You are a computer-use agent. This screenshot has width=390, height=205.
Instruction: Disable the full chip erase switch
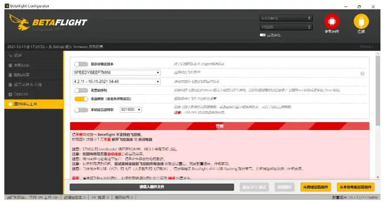tap(81, 99)
